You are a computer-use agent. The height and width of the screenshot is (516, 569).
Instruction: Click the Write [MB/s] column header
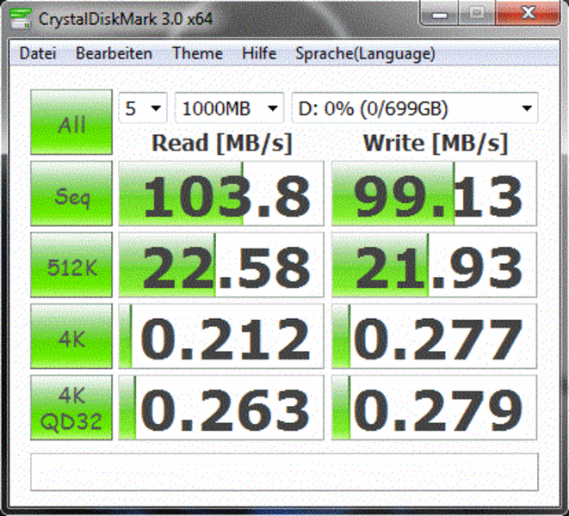click(x=435, y=144)
